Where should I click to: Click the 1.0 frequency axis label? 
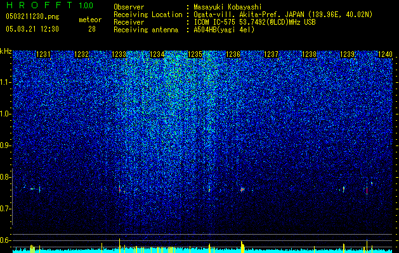coord(6,114)
